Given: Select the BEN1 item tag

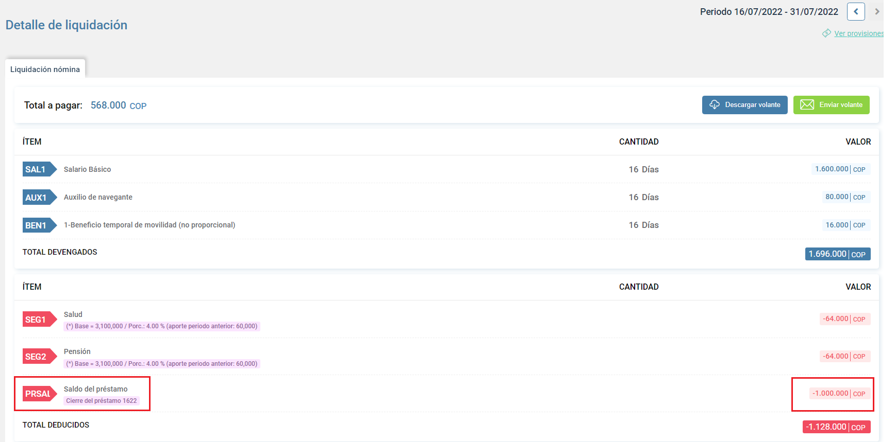Looking at the screenshot, I should [x=39, y=225].
